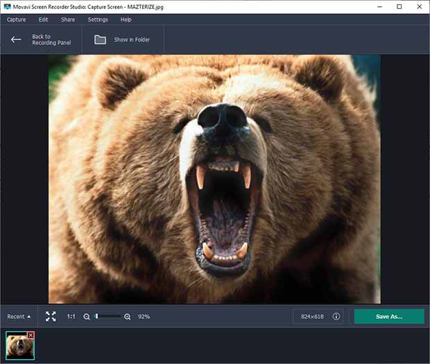Click Show in Folder text
Image resolution: width=430 pixels, height=364 pixels.
pyautogui.click(x=132, y=40)
